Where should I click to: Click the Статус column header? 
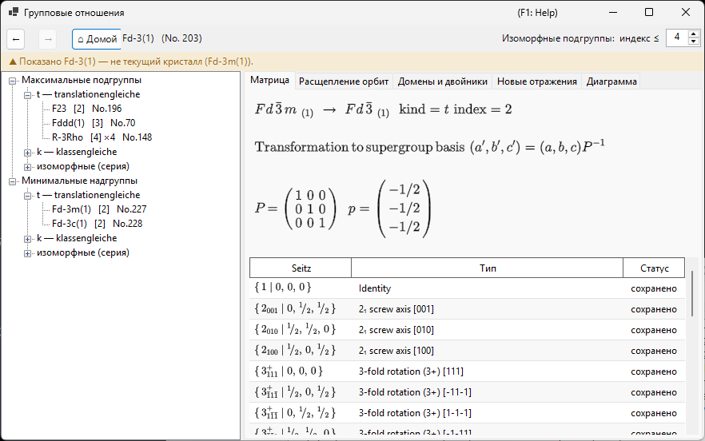[654, 268]
